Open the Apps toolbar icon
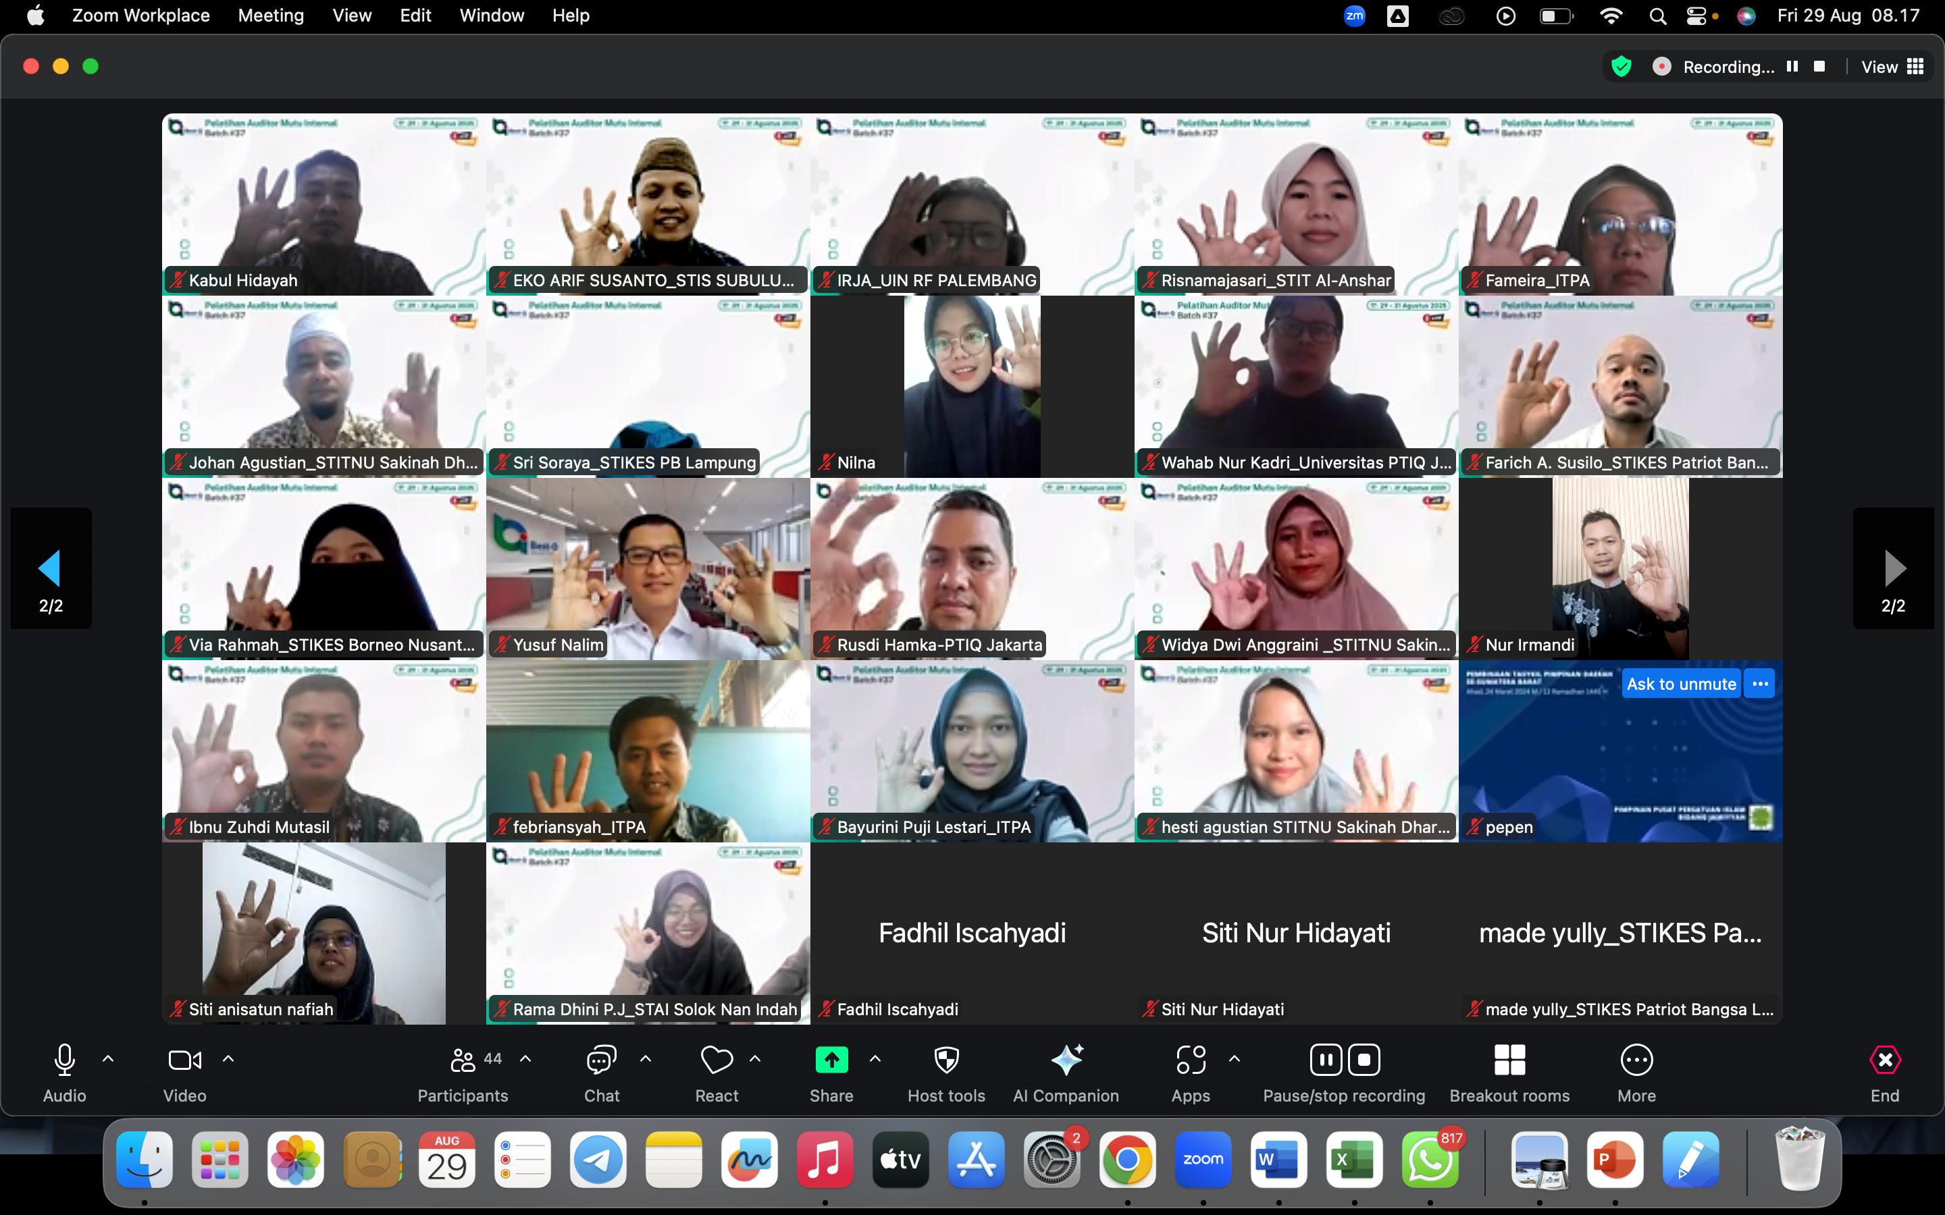 point(1191,1073)
